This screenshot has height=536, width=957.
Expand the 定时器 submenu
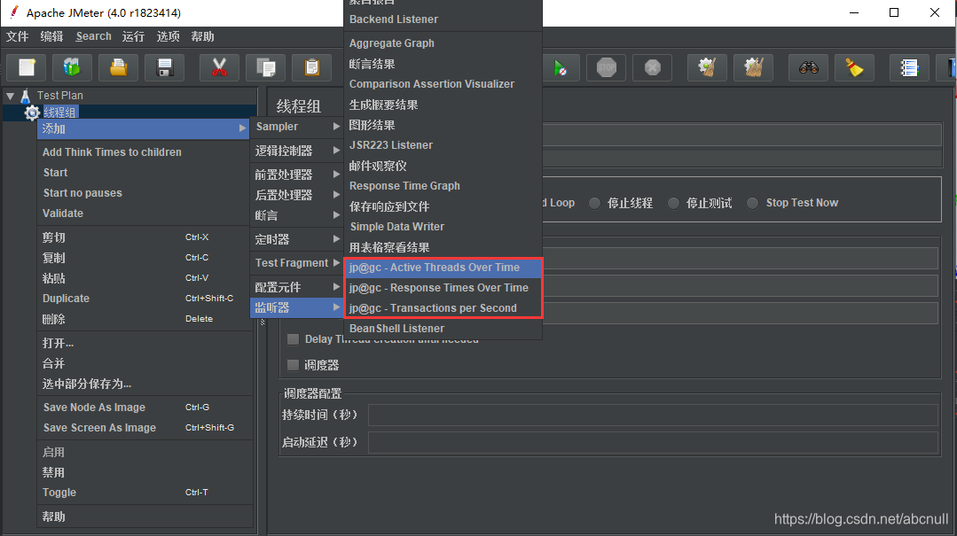[297, 239]
